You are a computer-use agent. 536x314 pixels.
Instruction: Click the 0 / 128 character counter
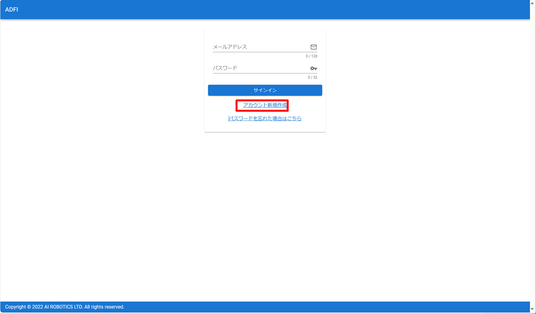(311, 56)
